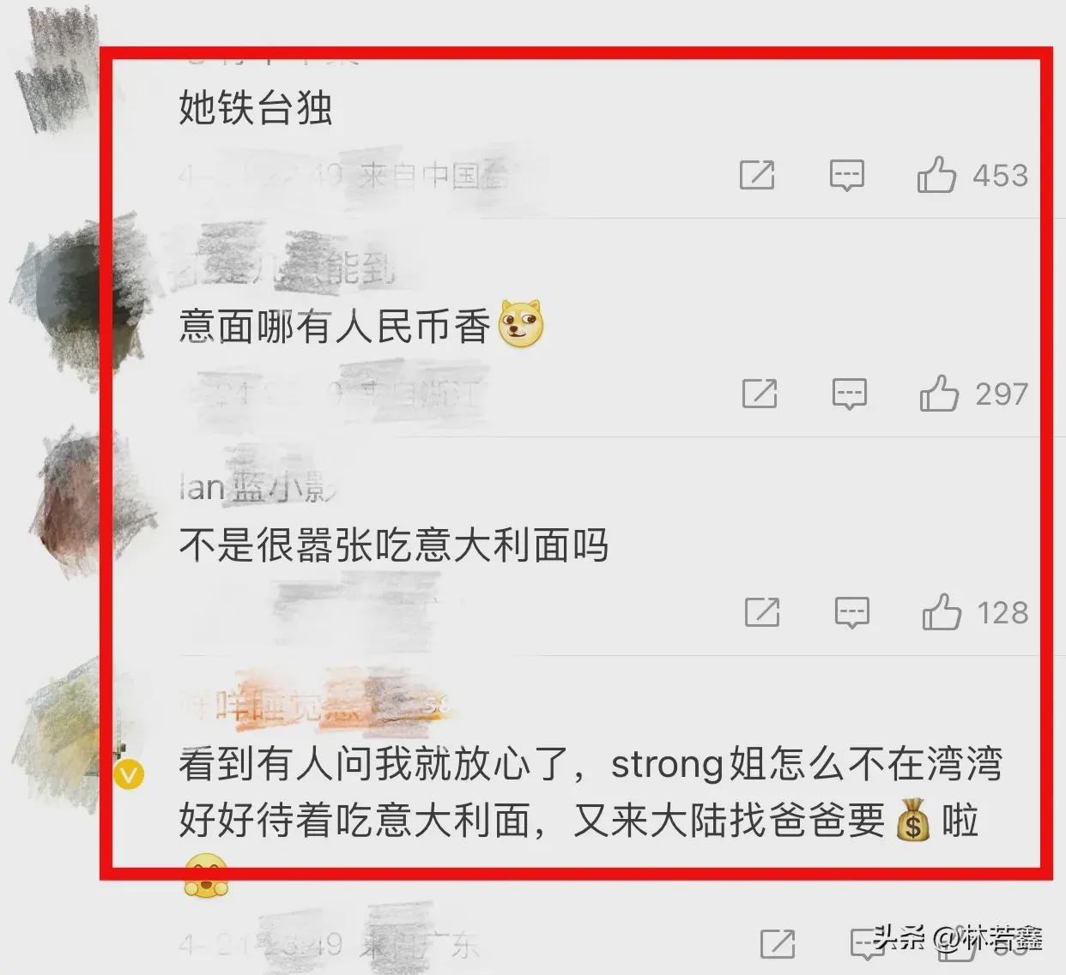Select the 她铁台独 comment text

[x=256, y=109]
